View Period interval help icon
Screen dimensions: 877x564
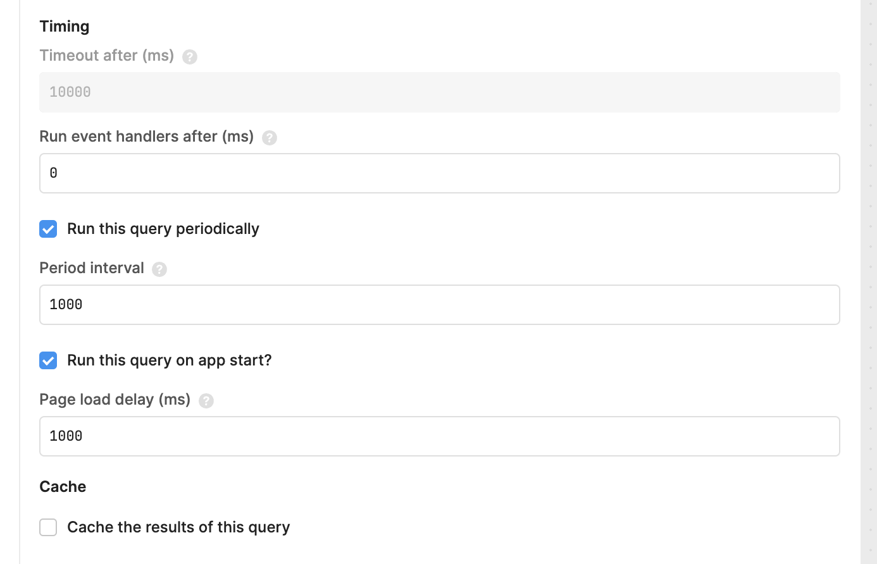coord(159,269)
